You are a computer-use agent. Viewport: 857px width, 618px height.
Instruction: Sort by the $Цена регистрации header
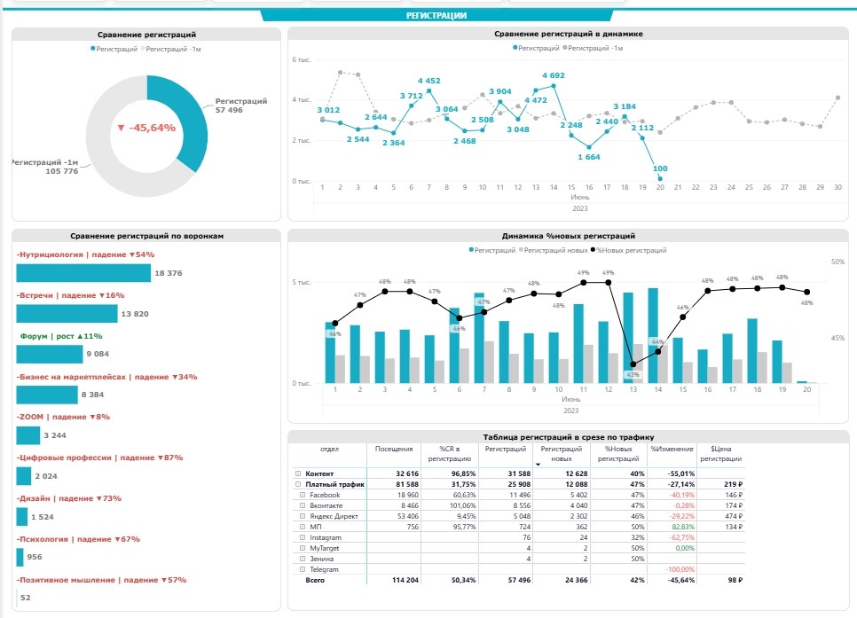click(721, 454)
